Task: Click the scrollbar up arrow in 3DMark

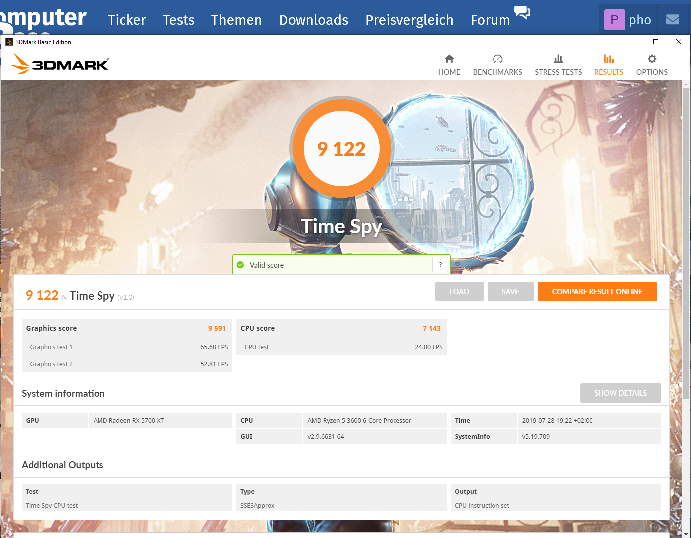Action: (686, 84)
